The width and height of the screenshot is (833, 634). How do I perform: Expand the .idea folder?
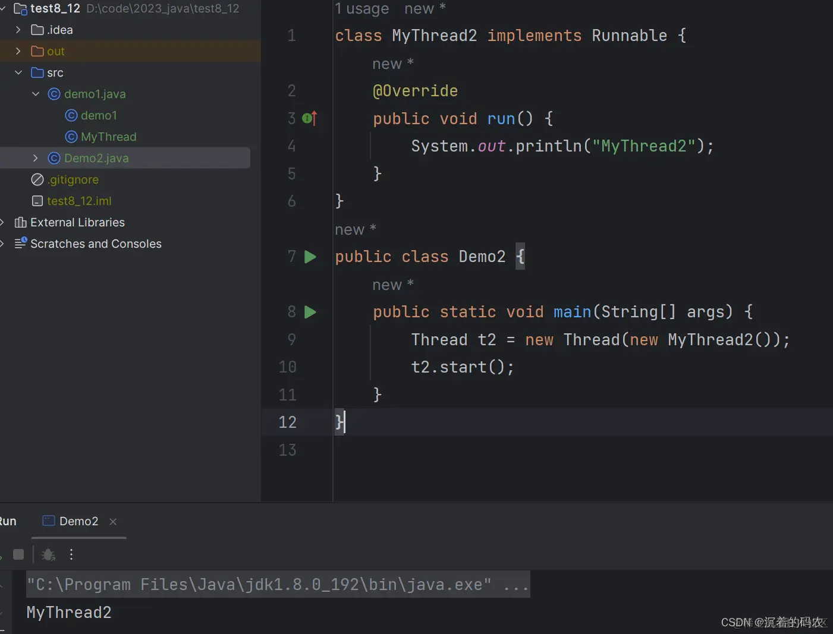tap(18, 30)
